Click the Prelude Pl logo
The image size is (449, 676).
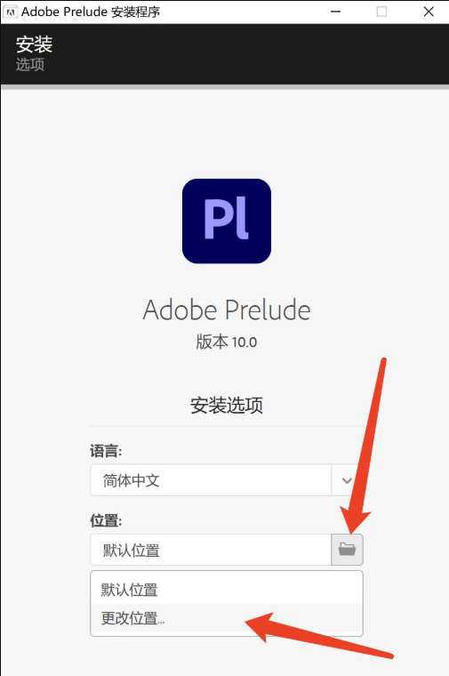coord(227,221)
